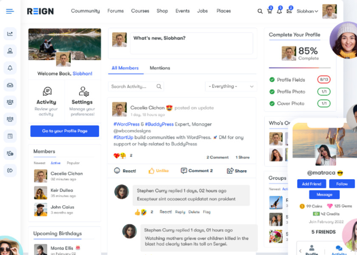Select Newest filter in Members widget

(40, 163)
